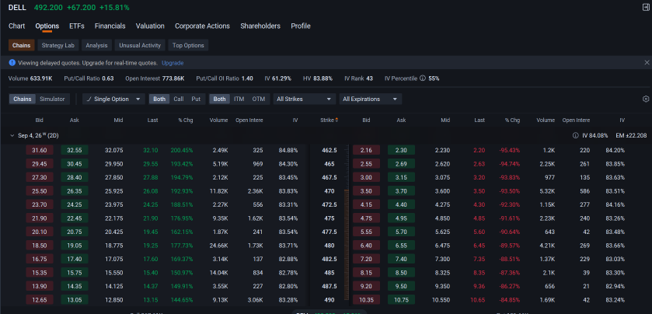
Task: Click call bid 25.50 at strike 470
Action: point(40,191)
